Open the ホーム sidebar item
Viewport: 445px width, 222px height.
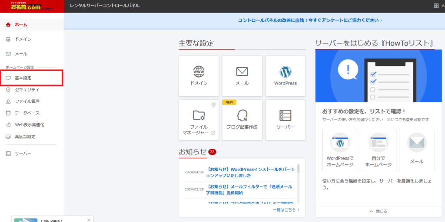[x=32, y=25]
